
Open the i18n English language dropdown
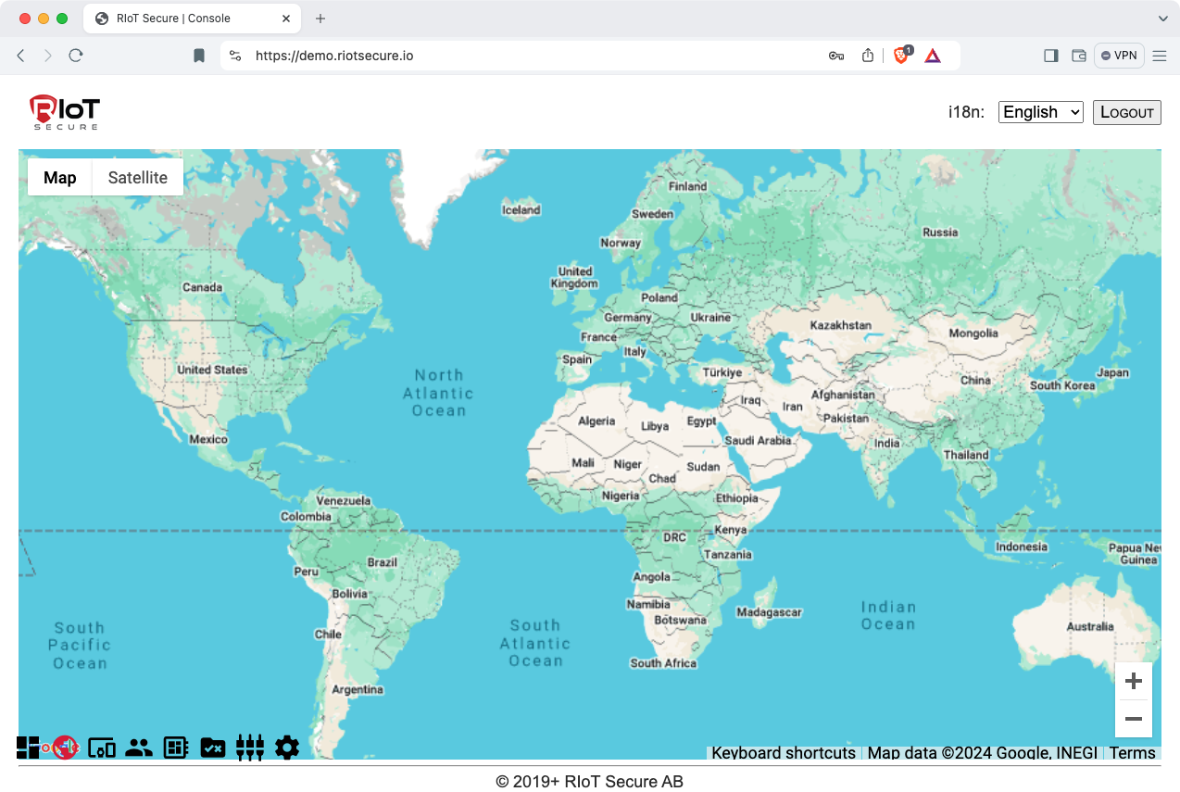pyautogui.click(x=1040, y=112)
